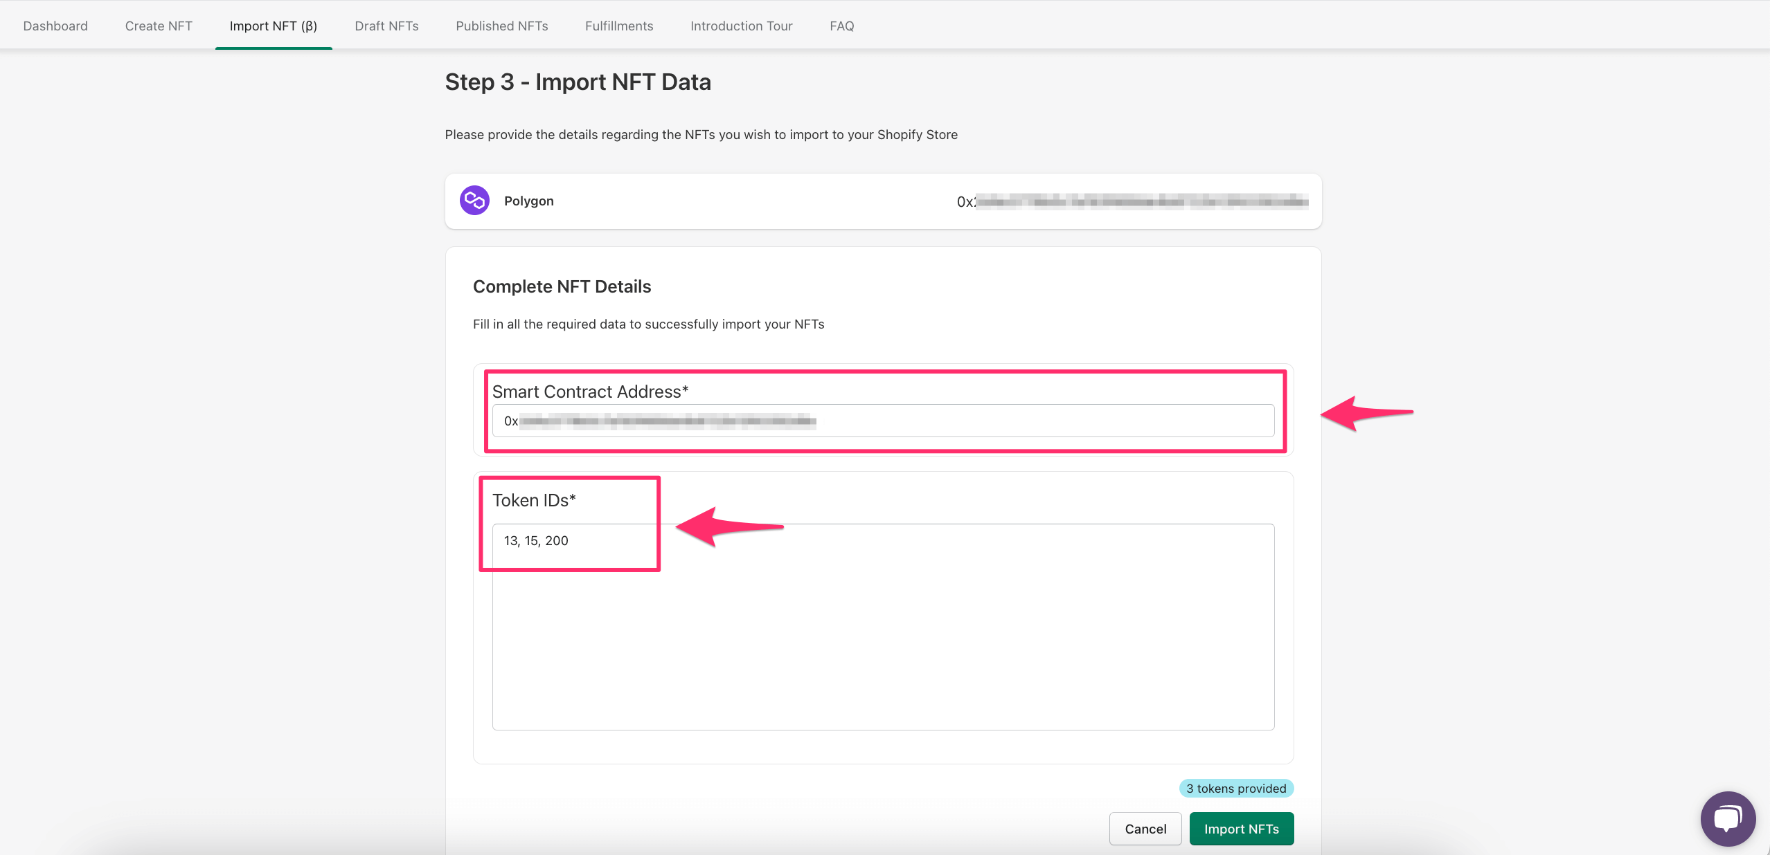Open the Create NFT page
The width and height of the screenshot is (1770, 855).
[159, 26]
